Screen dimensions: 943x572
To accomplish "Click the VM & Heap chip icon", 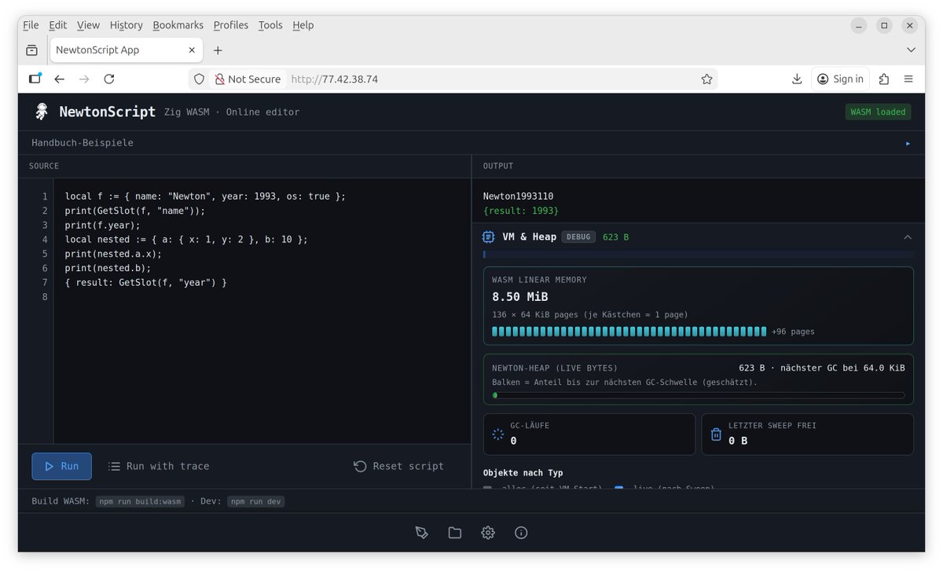I will point(488,236).
